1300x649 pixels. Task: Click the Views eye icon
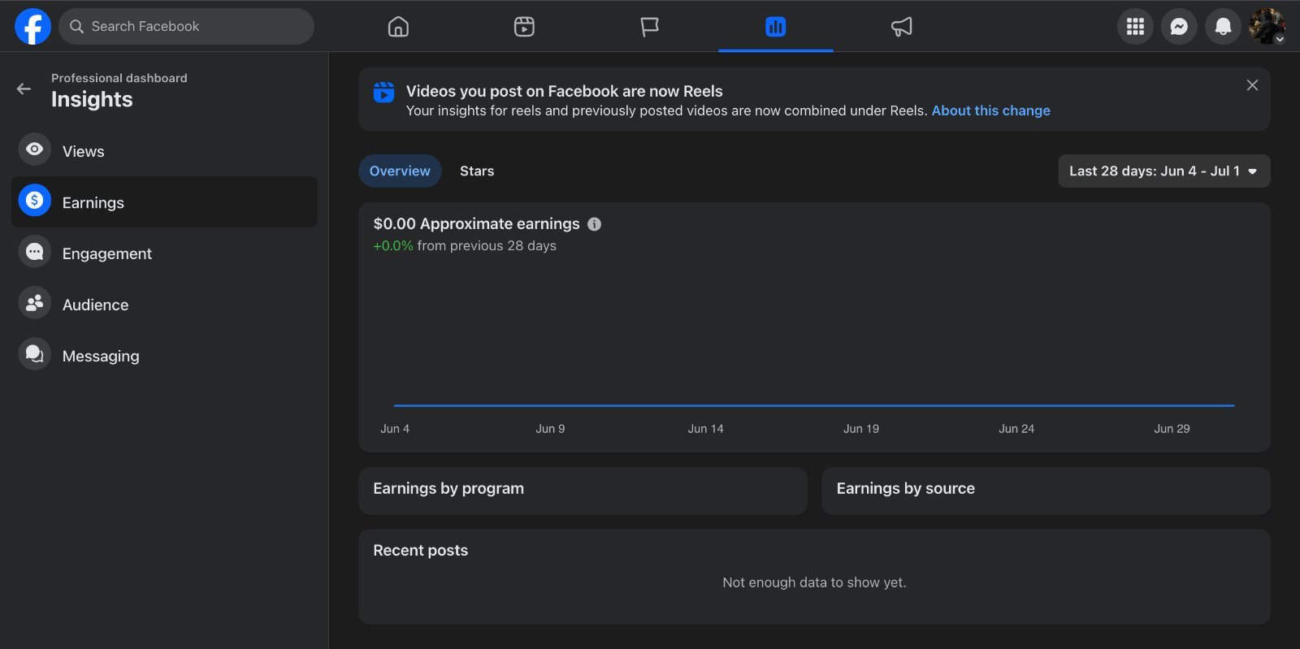(x=35, y=149)
